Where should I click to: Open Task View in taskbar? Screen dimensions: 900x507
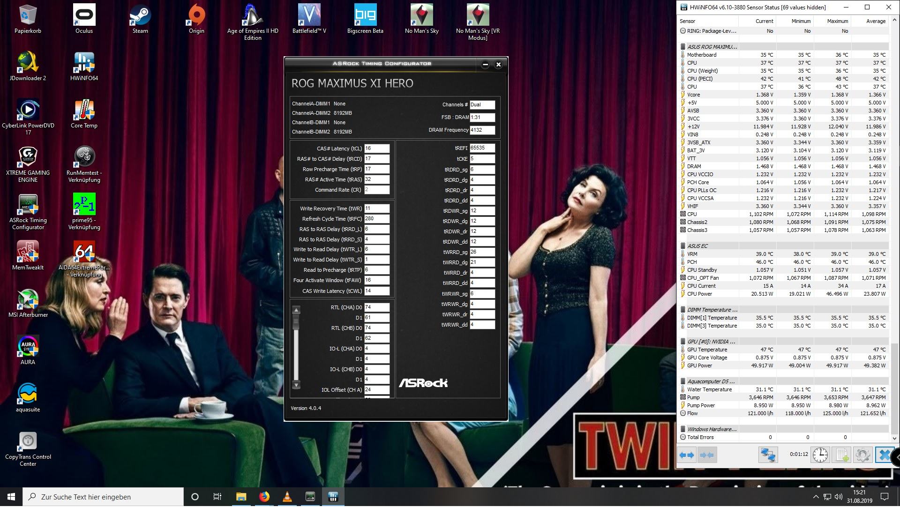click(217, 497)
